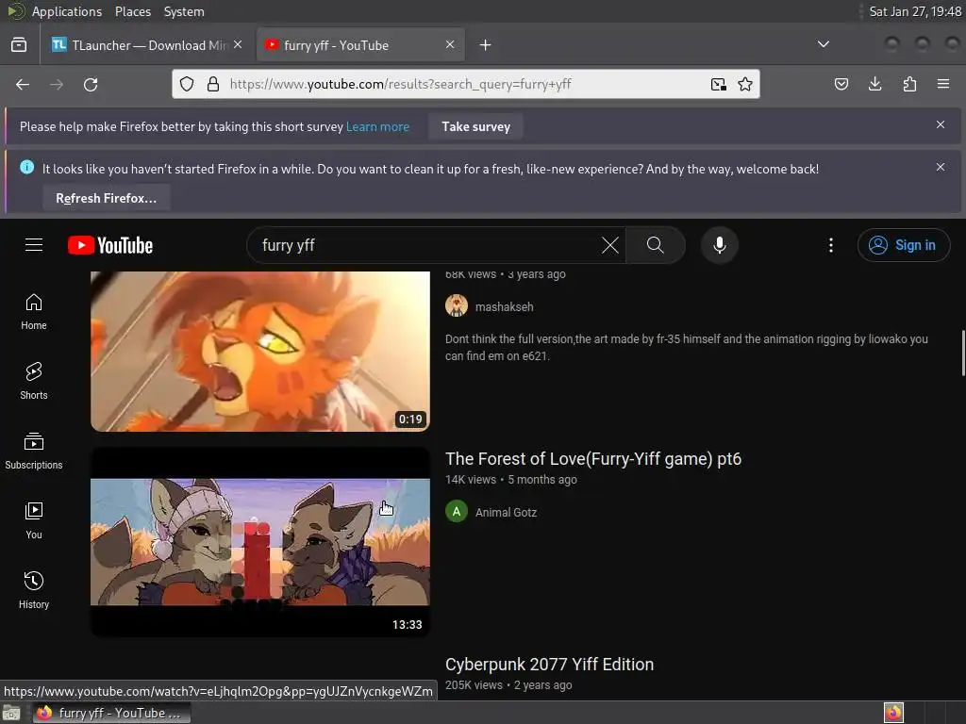The height and width of the screenshot is (724, 966).
Task: Open Firefox extensions puzzle icon
Action: click(x=909, y=84)
